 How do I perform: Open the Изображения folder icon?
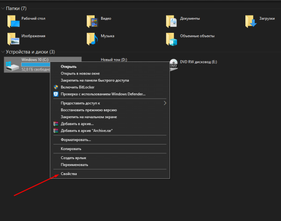point(14,39)
